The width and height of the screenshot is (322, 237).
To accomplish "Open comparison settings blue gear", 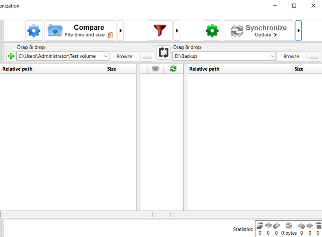I will click(34, 30).
